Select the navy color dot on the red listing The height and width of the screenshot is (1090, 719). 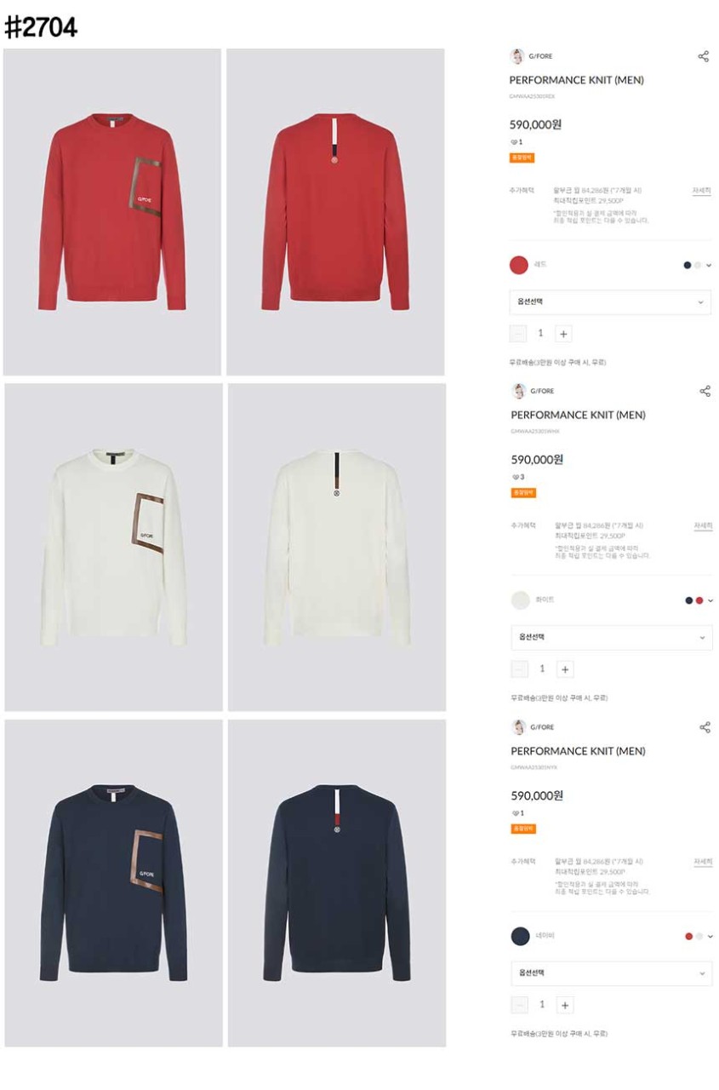pos(687,266)
